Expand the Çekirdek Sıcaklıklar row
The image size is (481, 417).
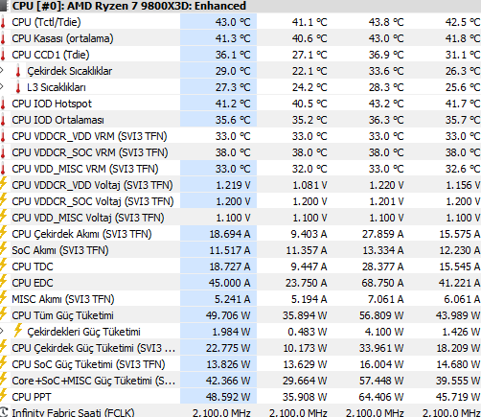pos(2,70)
